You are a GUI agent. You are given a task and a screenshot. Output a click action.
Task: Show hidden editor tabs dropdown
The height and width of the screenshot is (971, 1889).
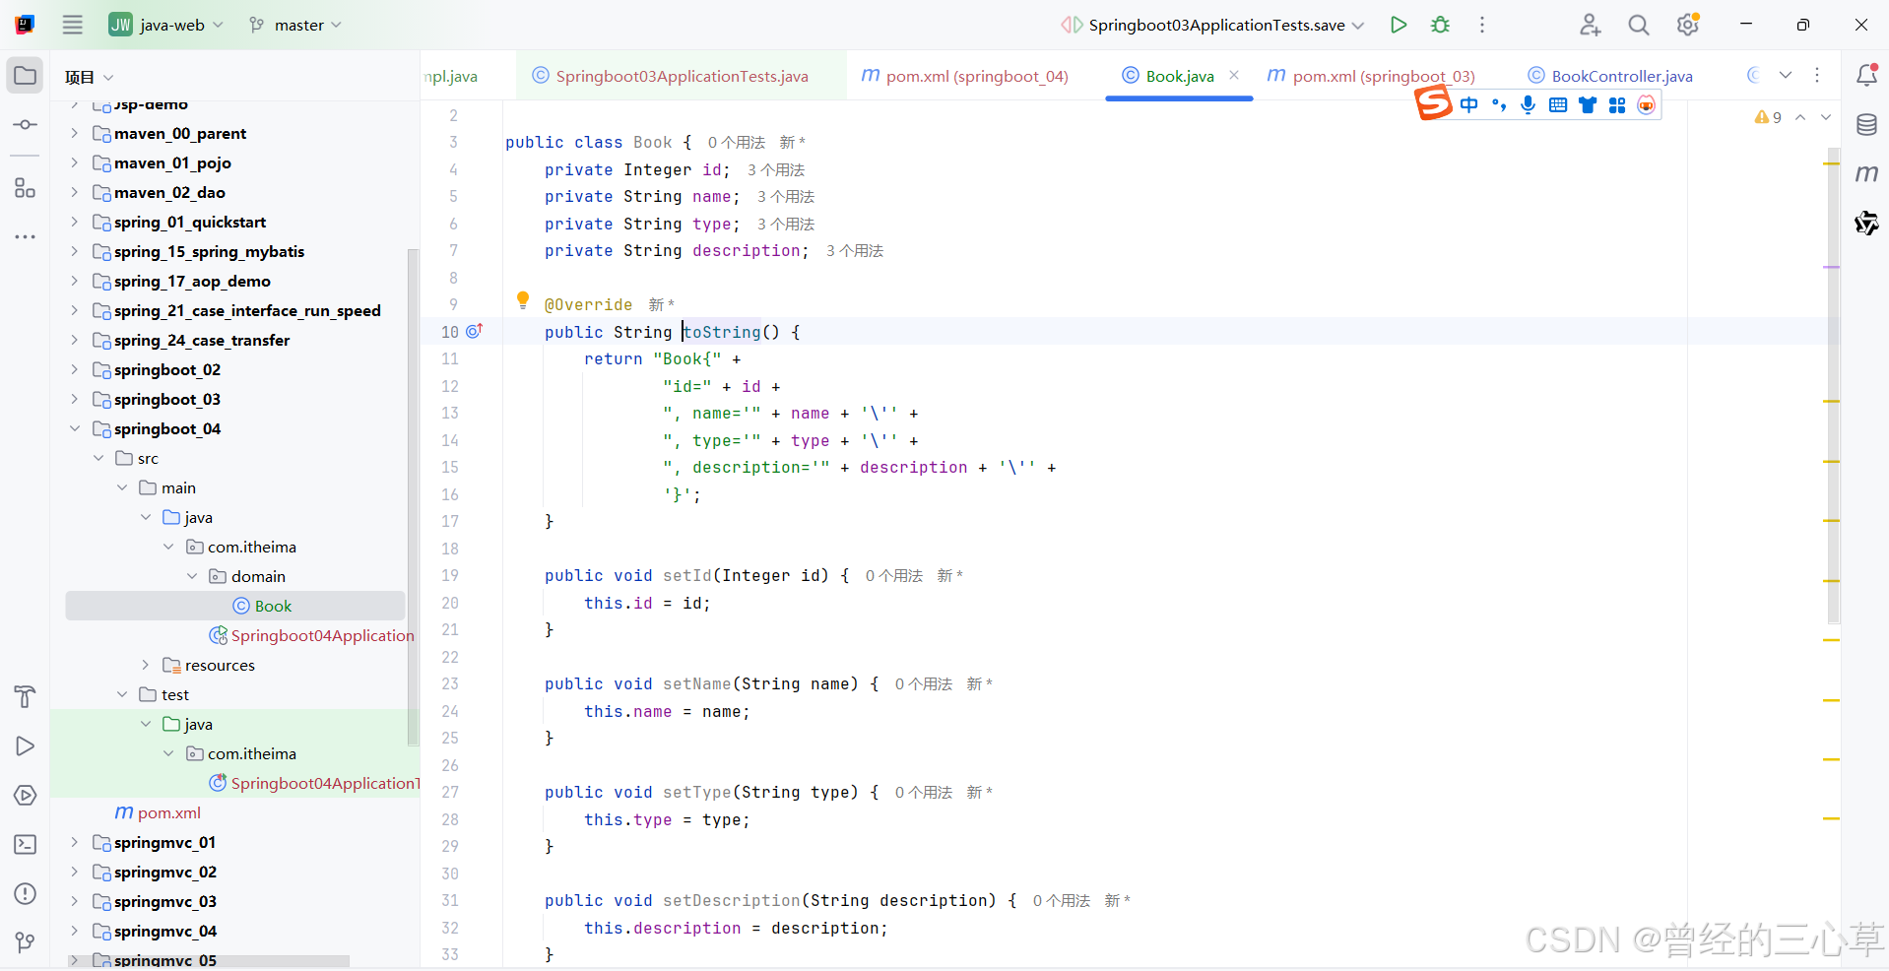point(1786,75)
